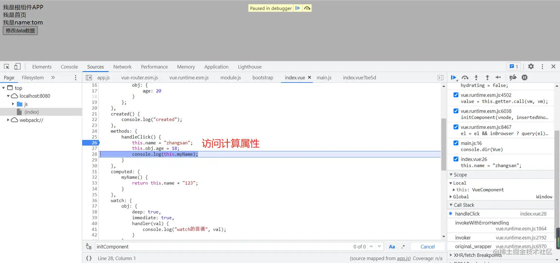The width and height of the screenshot is (560, 263).
Task: Click Step out of current function icon
Action: tap(487, 77)
